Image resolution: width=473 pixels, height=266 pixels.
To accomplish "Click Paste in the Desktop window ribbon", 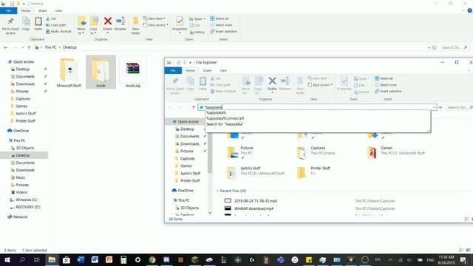I will [38, 24].
